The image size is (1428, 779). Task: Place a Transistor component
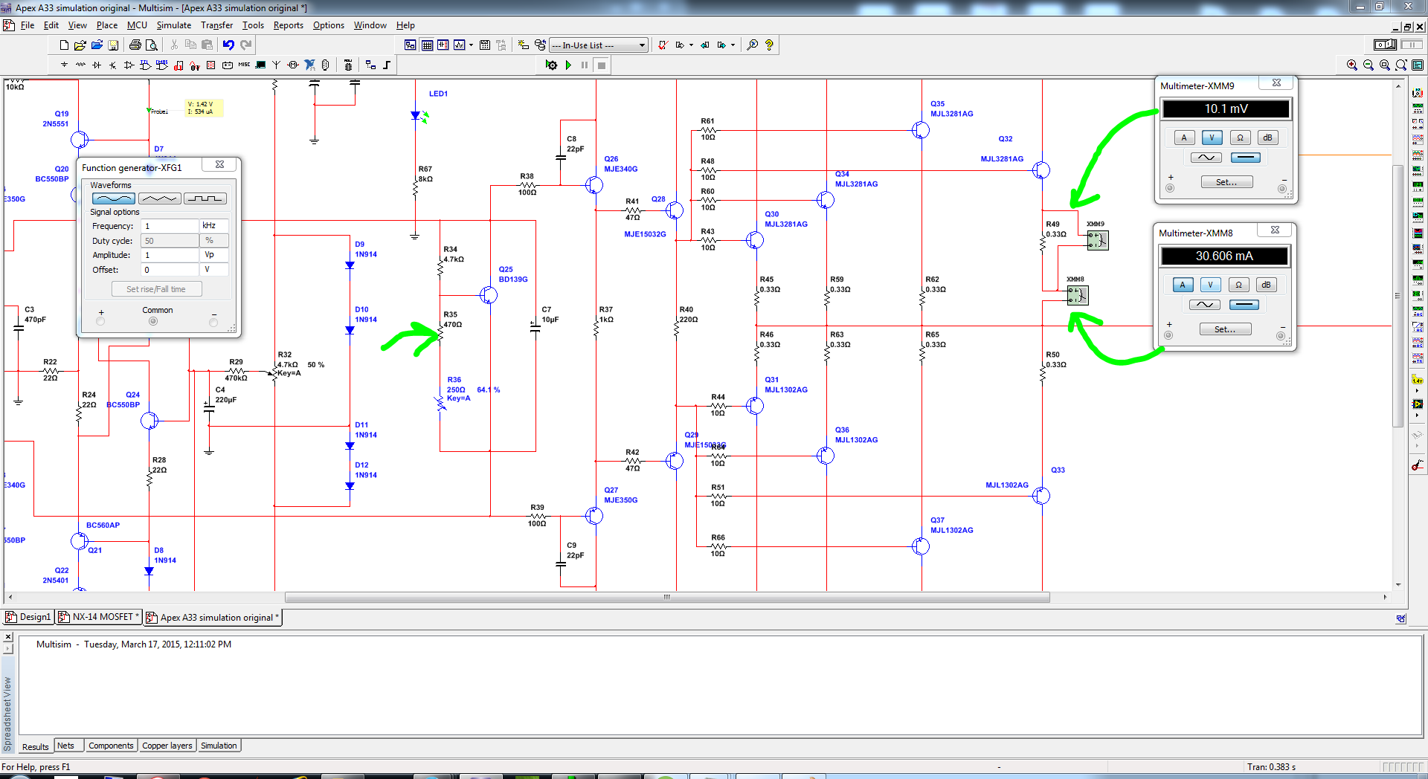[x=113, y=65]
